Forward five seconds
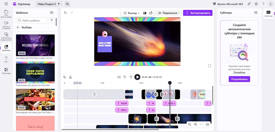The image size is (275, 132). tap(131, 77)
